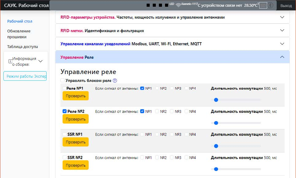Click the first black LED indicator square
Screen dimensions: 296x178
click(148, 5)
